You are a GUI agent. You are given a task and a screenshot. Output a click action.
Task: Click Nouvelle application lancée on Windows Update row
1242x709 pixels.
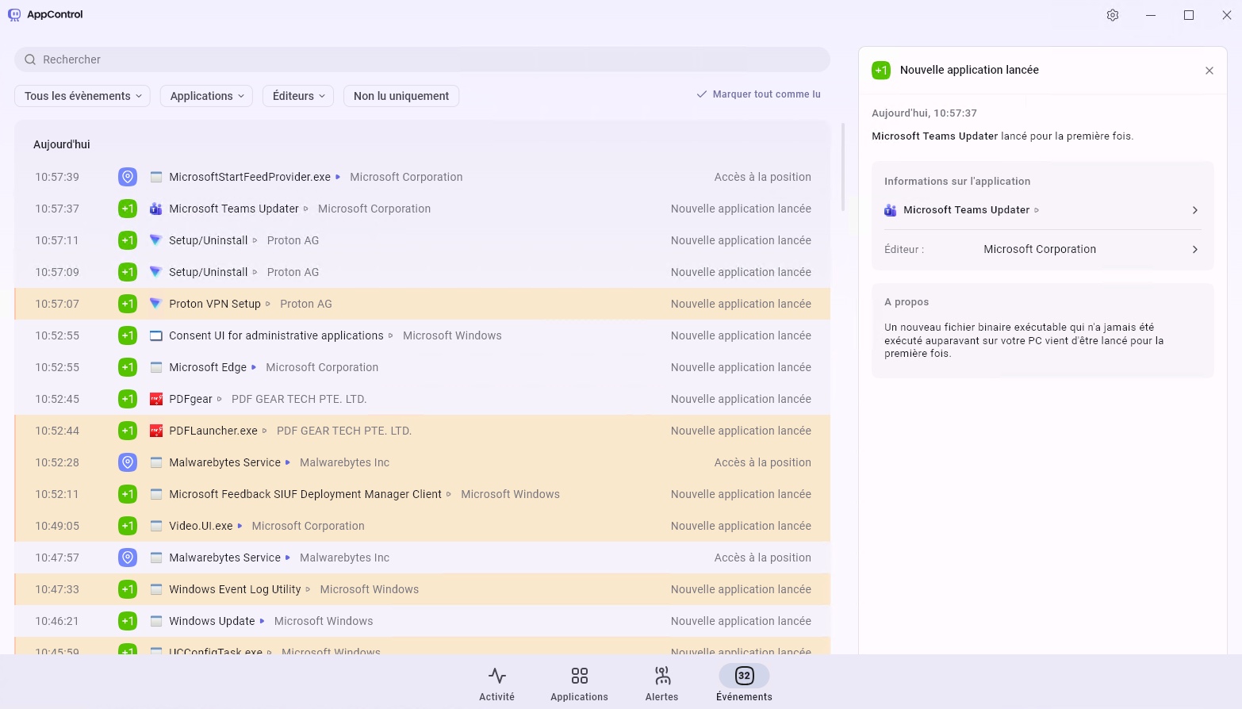tap(741, 621)
